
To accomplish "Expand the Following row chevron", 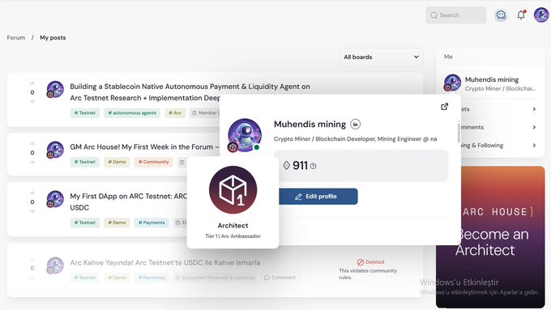I will (x=534, y=146).
